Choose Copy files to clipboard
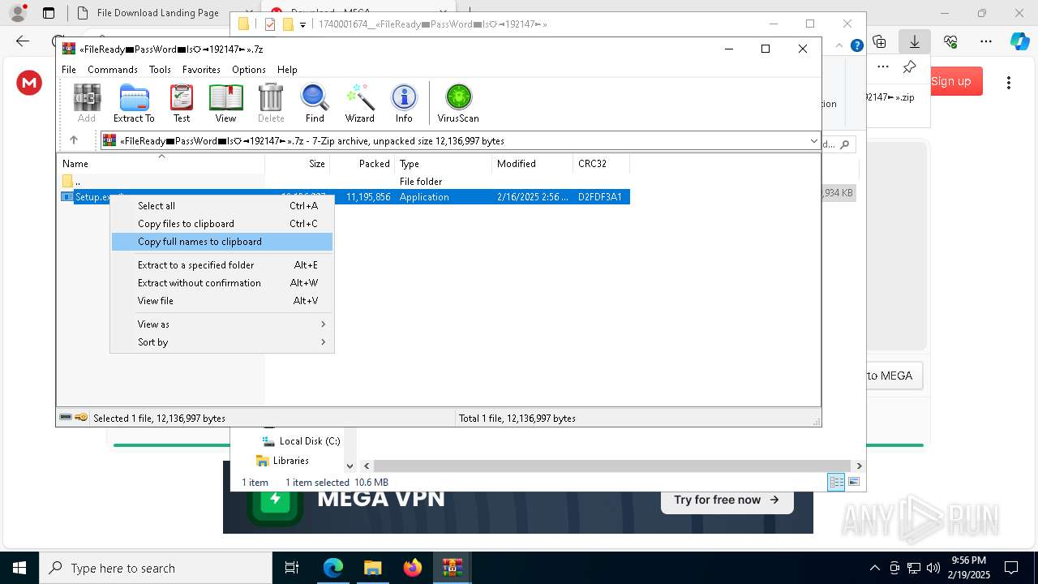Image resolution: width=1038 pixels, height=584 pixels. [x=222, y=224]
